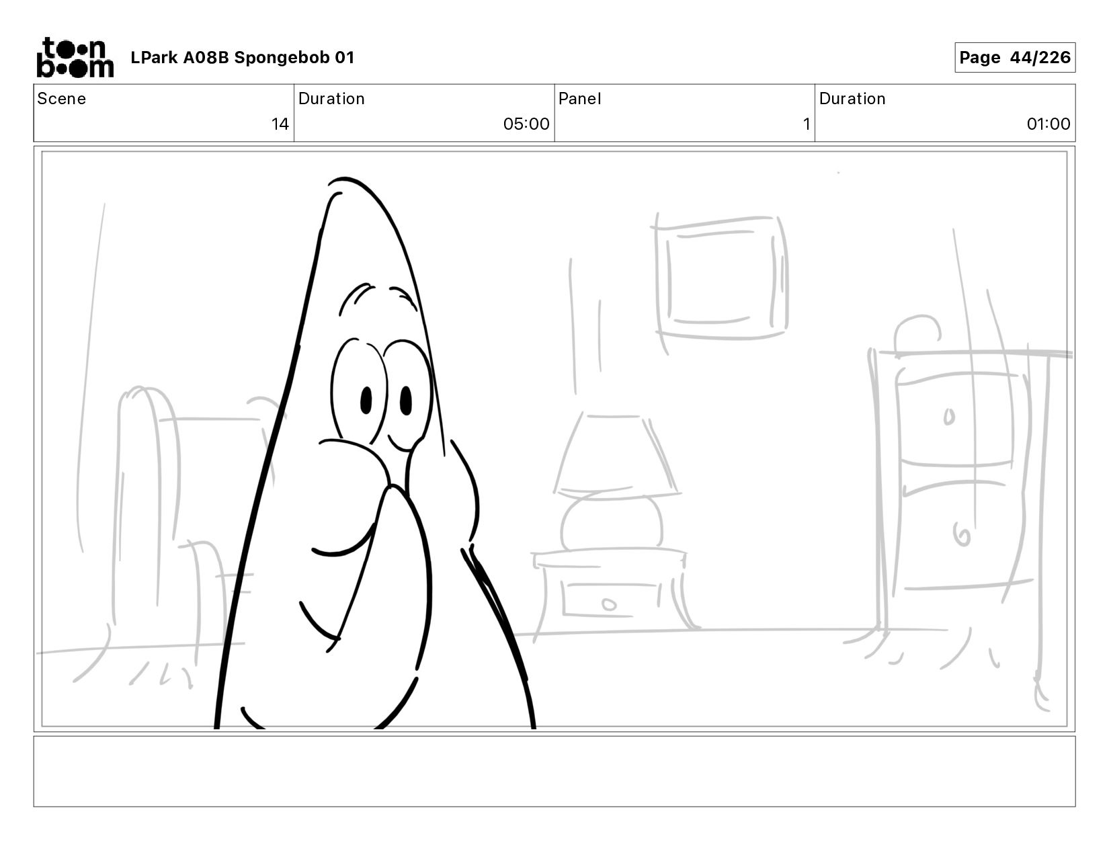The image size is (1109, 857).
Task: Select the scene number '14'
Action: point(280,124)
